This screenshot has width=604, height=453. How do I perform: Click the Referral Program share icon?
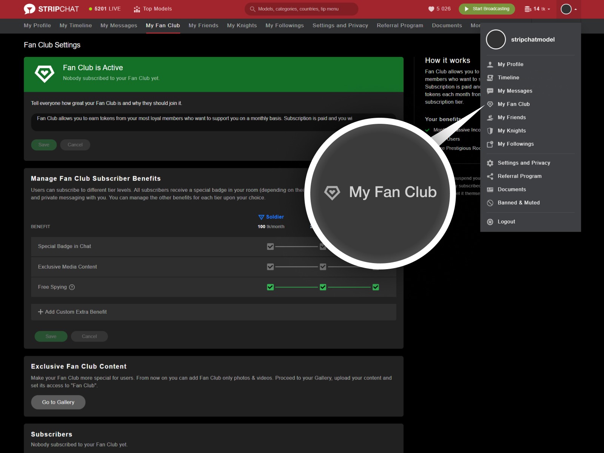click(490, 176)
